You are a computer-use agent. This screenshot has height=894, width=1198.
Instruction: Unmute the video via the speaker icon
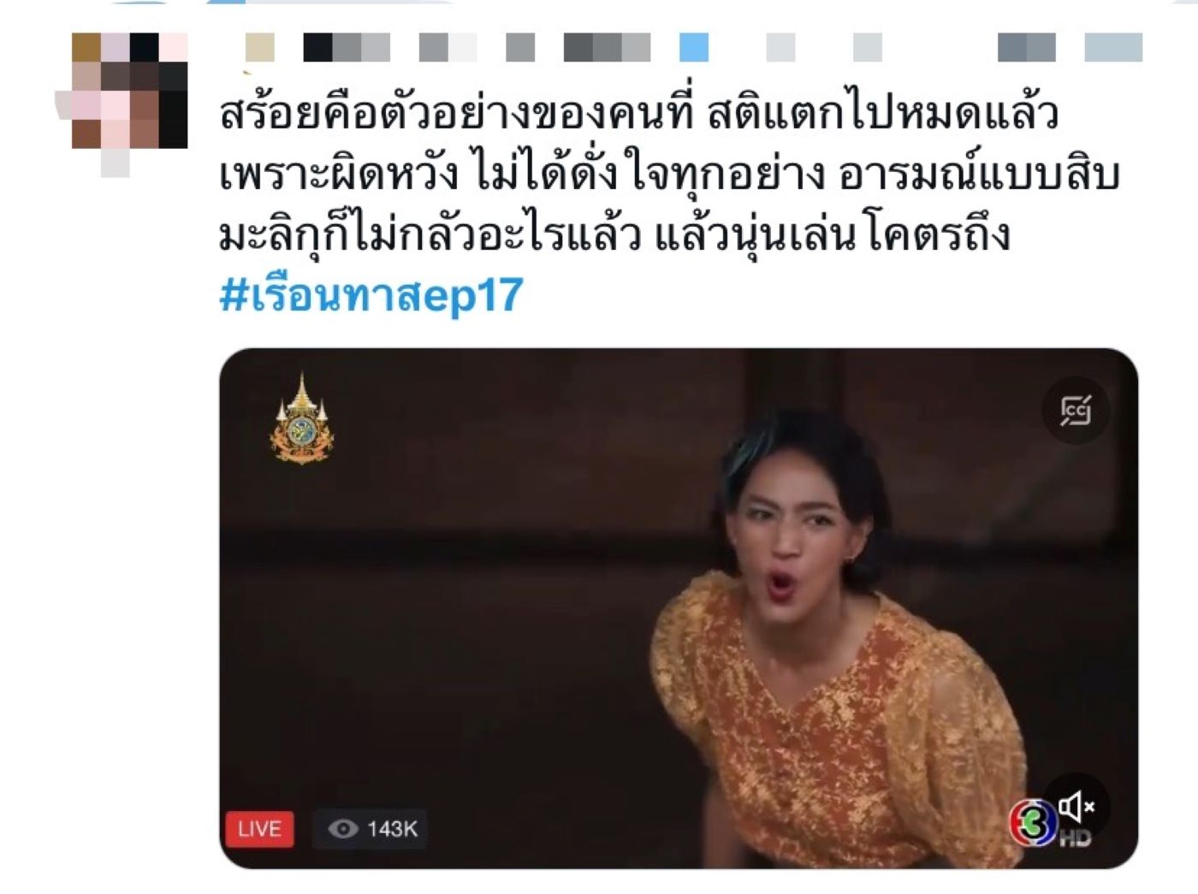point(1076,806)
